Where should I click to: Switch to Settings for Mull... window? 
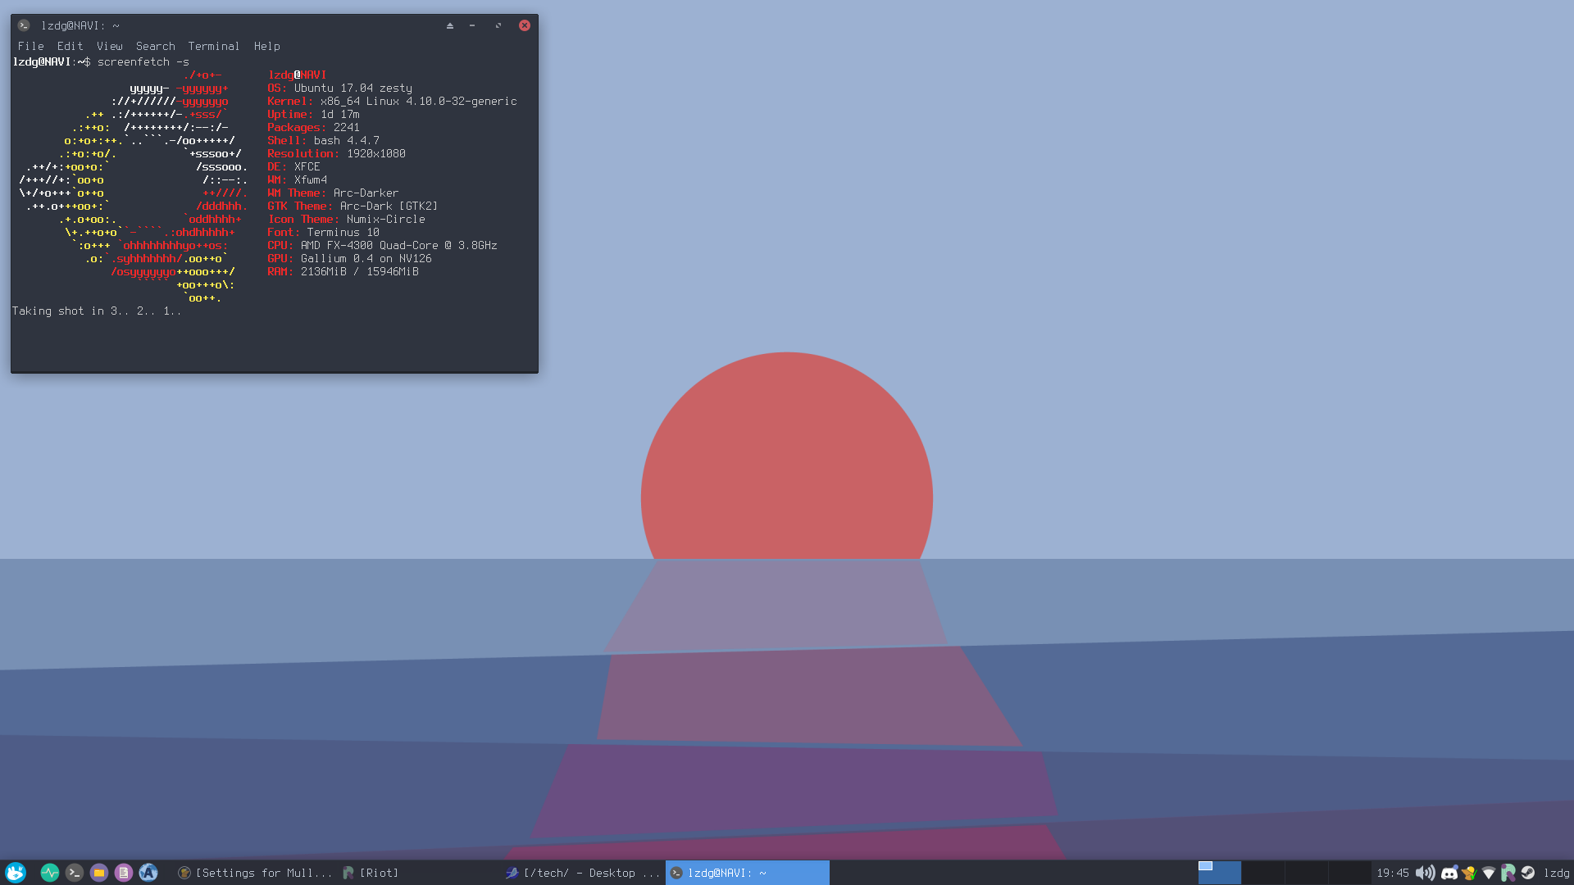coord(255,873)
